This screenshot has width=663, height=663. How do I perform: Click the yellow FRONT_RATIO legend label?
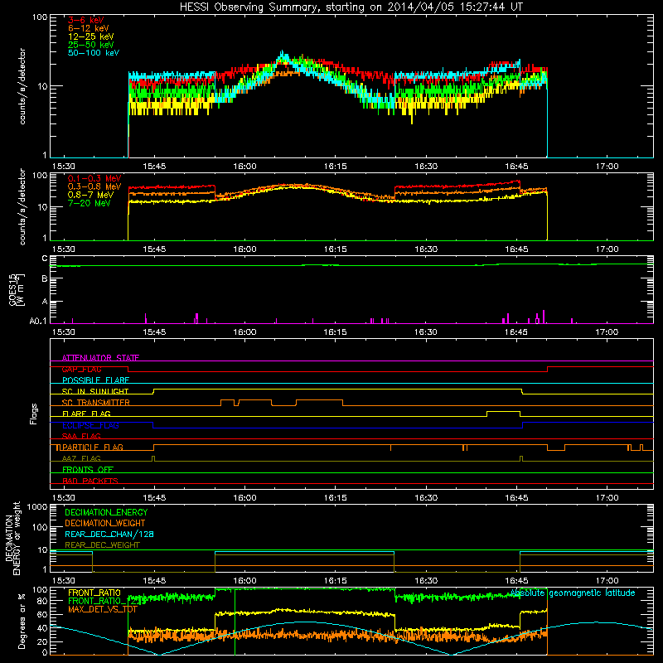pos(94,593)
